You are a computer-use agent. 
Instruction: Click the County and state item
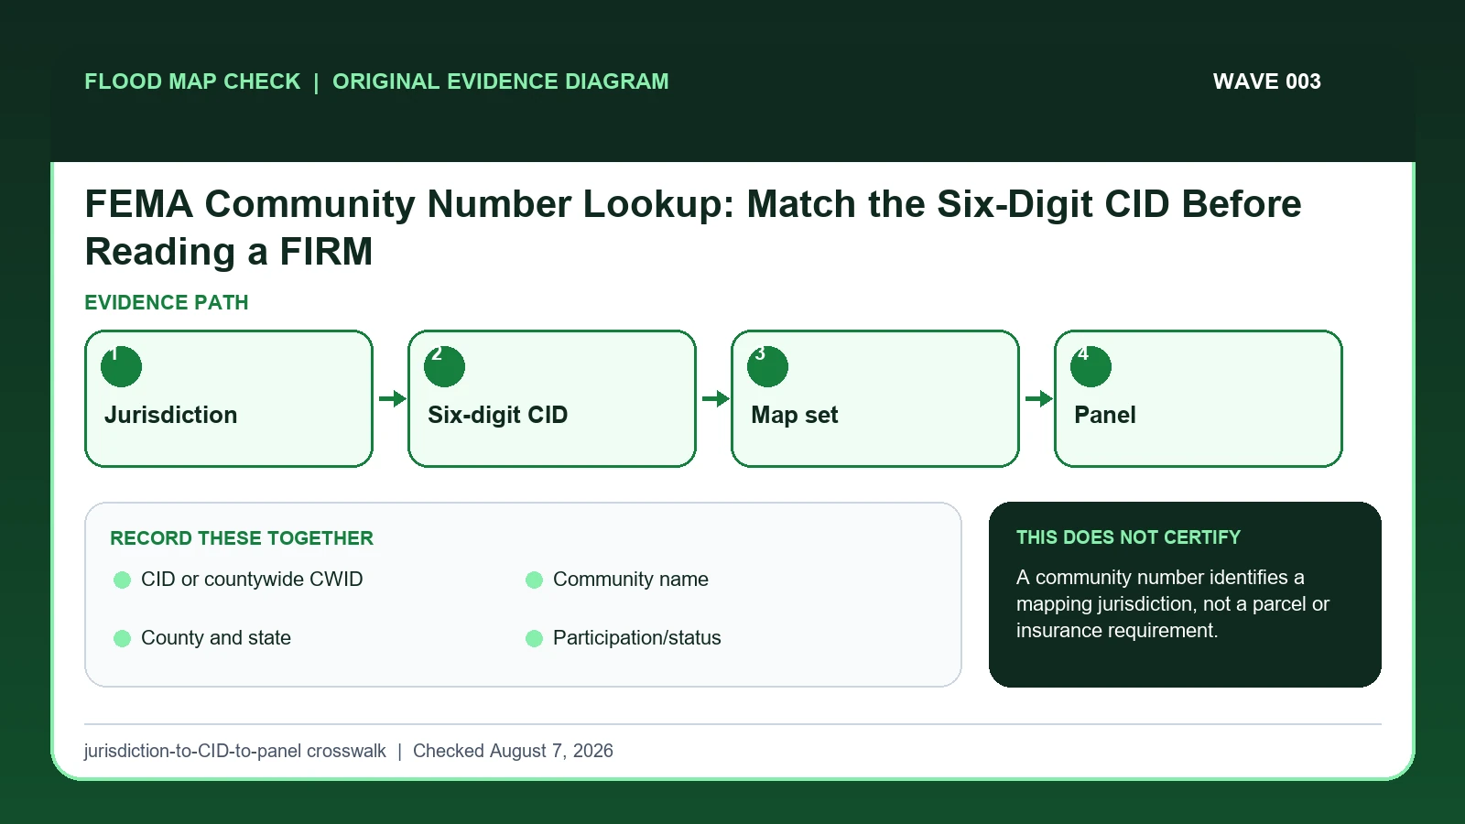[216, 638]
